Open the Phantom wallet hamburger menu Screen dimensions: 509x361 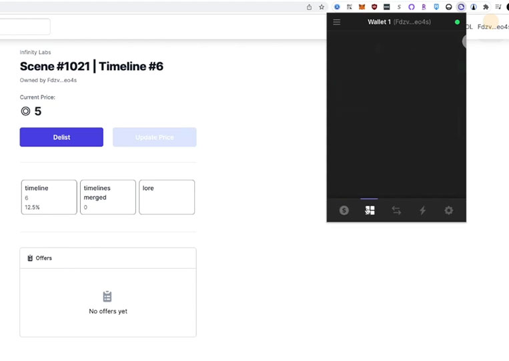pyautogui.click(x=337, y=22)
